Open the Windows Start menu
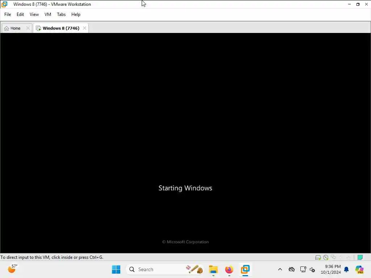This screenshot has height=278, width=371. point(116,269)
